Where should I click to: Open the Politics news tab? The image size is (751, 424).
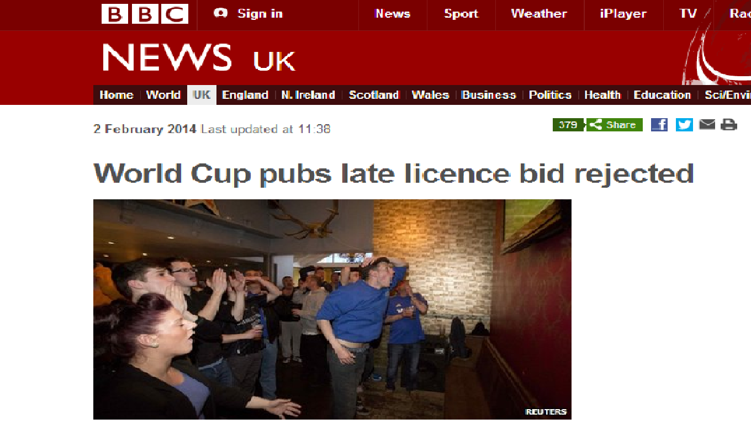click(550, 95)
